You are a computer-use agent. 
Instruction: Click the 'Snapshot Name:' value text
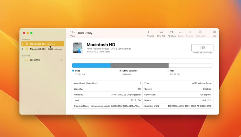click(x=115, y=106)
